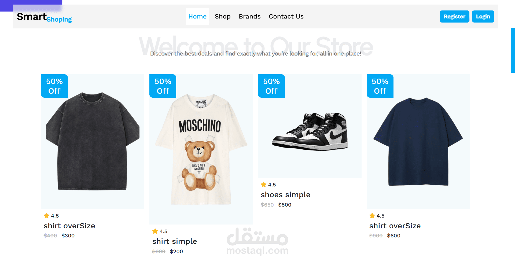Click the blue page scrollbar thumb

tap(513, 50)
